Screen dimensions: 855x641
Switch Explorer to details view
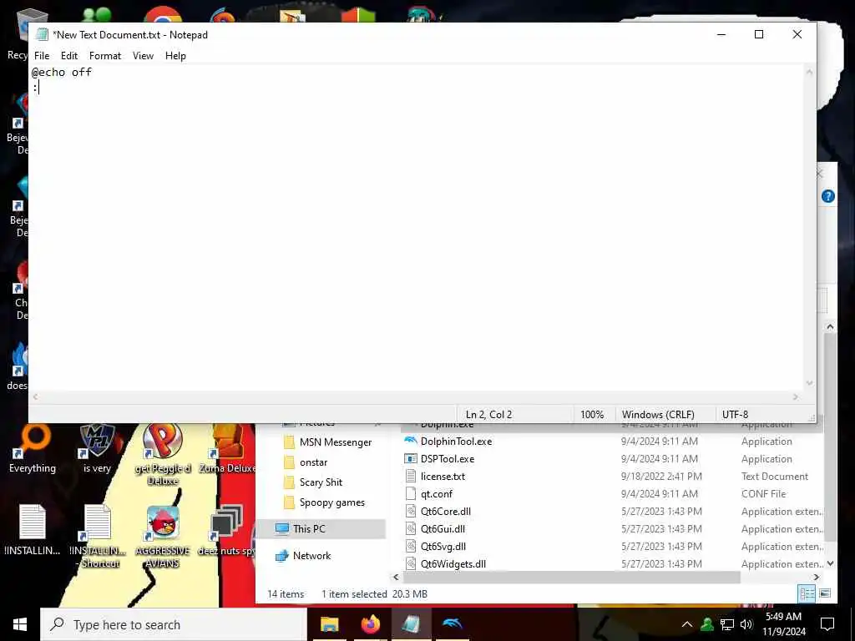807,593
